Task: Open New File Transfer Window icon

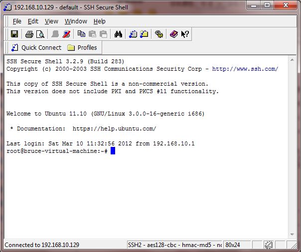Action: (144, 34)
